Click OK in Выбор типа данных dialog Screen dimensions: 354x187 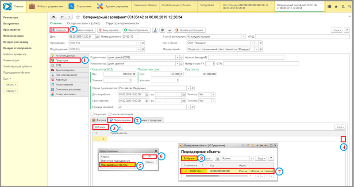coord(149,156)
